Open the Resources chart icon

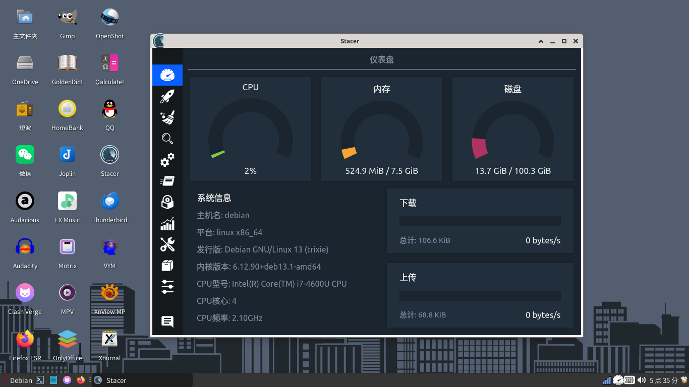[167, 223]
